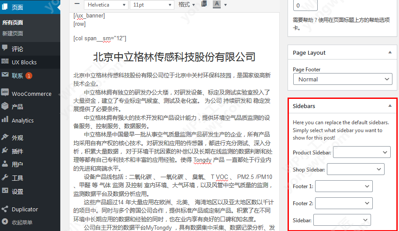Open the 插件 (Plugins) menu

17,151
